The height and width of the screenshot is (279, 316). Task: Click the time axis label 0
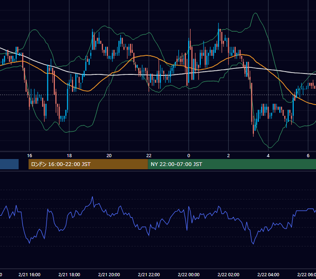189,156
